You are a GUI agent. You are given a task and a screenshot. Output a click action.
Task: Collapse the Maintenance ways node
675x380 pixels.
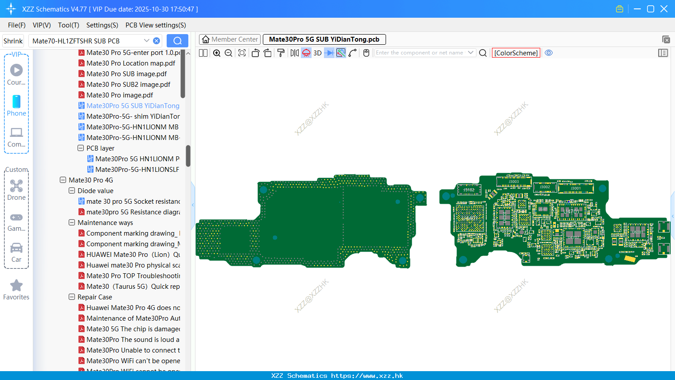tap(72, 222)
